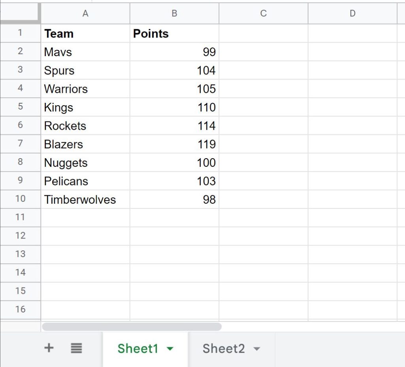Screen dimensions: 405x367
Task: Select column A header
Action: coord(85,13)
